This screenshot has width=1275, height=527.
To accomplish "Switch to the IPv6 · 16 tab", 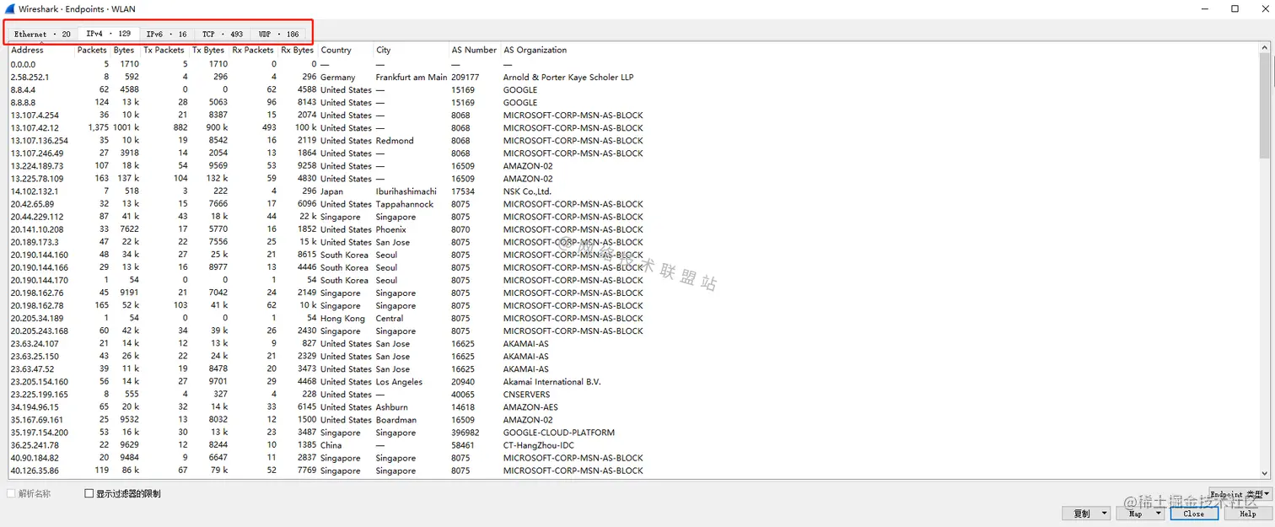I will [166, 34].
